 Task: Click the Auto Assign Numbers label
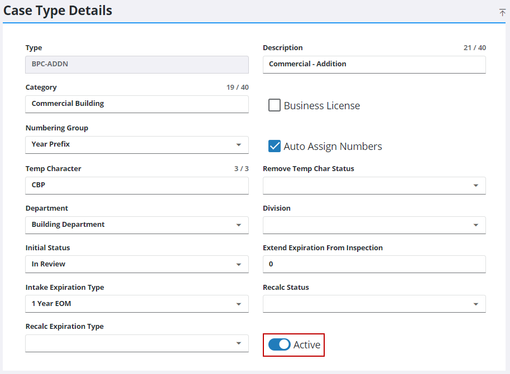[333, 147]
